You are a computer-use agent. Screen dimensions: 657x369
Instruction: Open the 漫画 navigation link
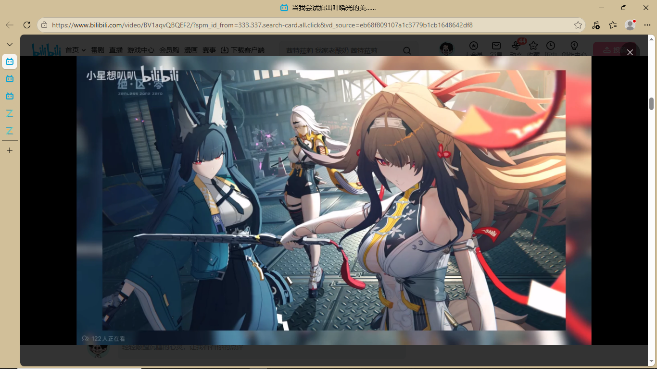click(191, 50)
